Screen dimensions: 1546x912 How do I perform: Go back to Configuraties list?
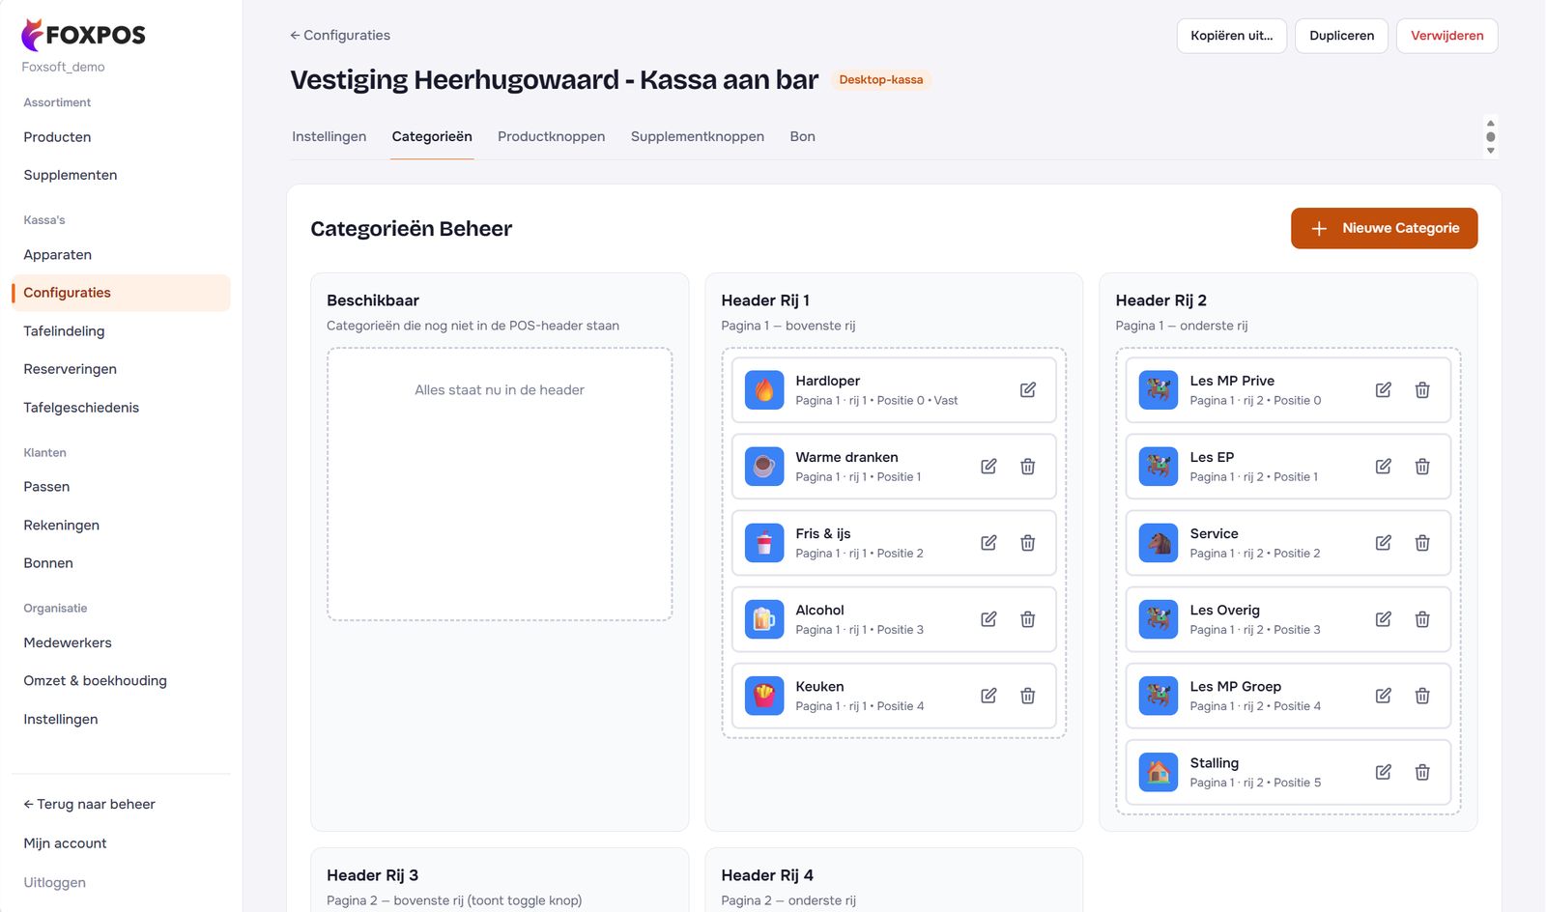340,35
